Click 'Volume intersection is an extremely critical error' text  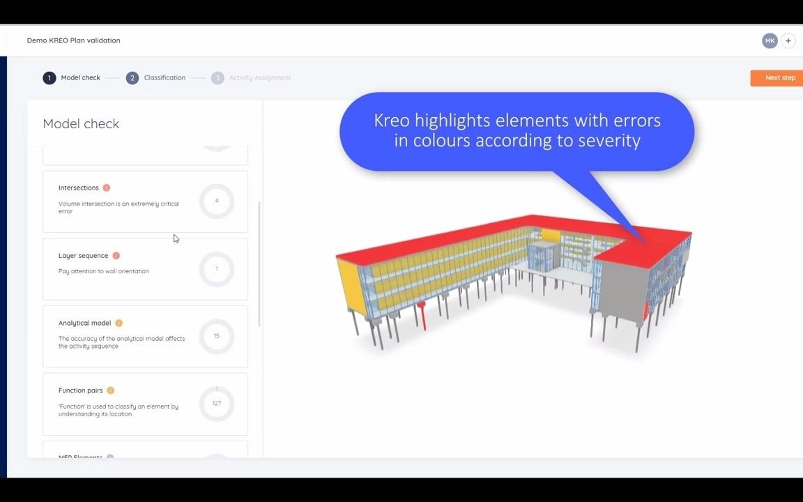point(118,208)
